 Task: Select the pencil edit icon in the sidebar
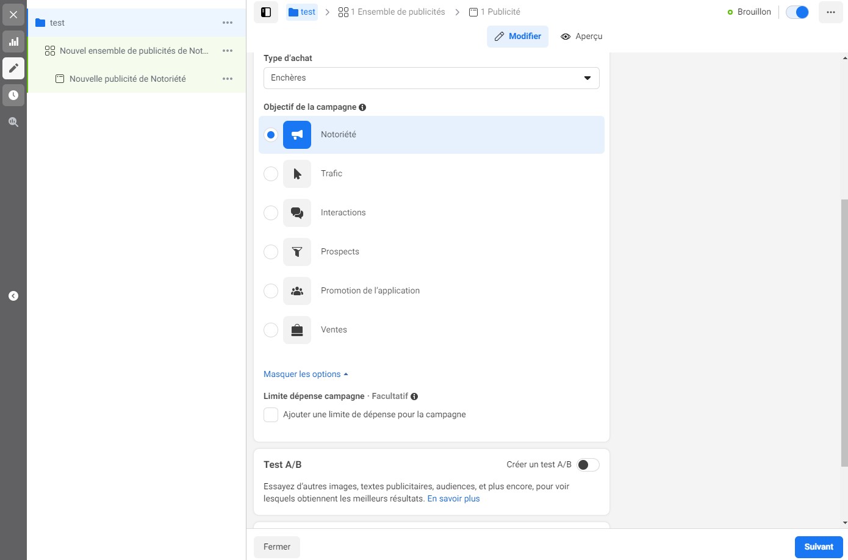13,68
